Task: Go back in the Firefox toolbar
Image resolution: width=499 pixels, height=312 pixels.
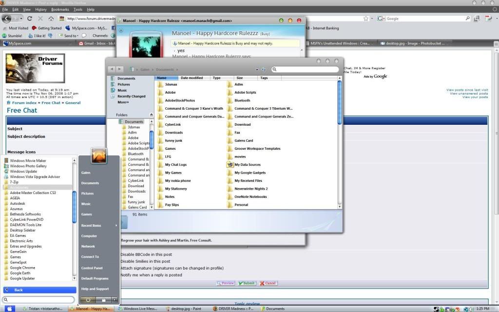Action: pos(7,19)
